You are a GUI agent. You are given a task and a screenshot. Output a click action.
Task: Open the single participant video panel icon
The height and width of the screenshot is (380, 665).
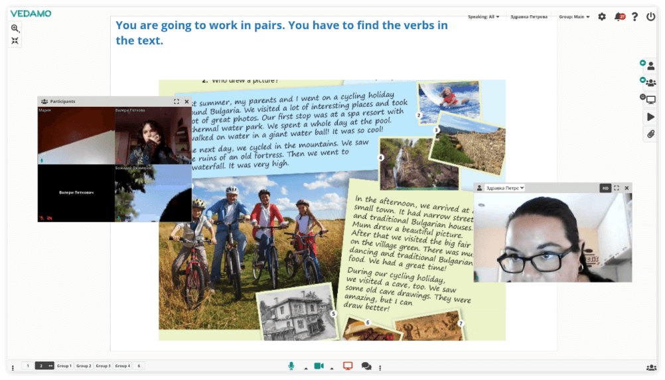650,66
